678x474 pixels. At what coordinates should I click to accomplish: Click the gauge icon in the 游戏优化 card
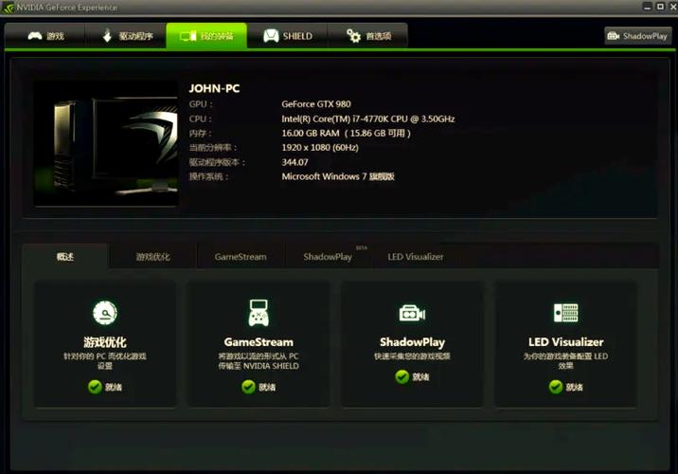[104, 313]
